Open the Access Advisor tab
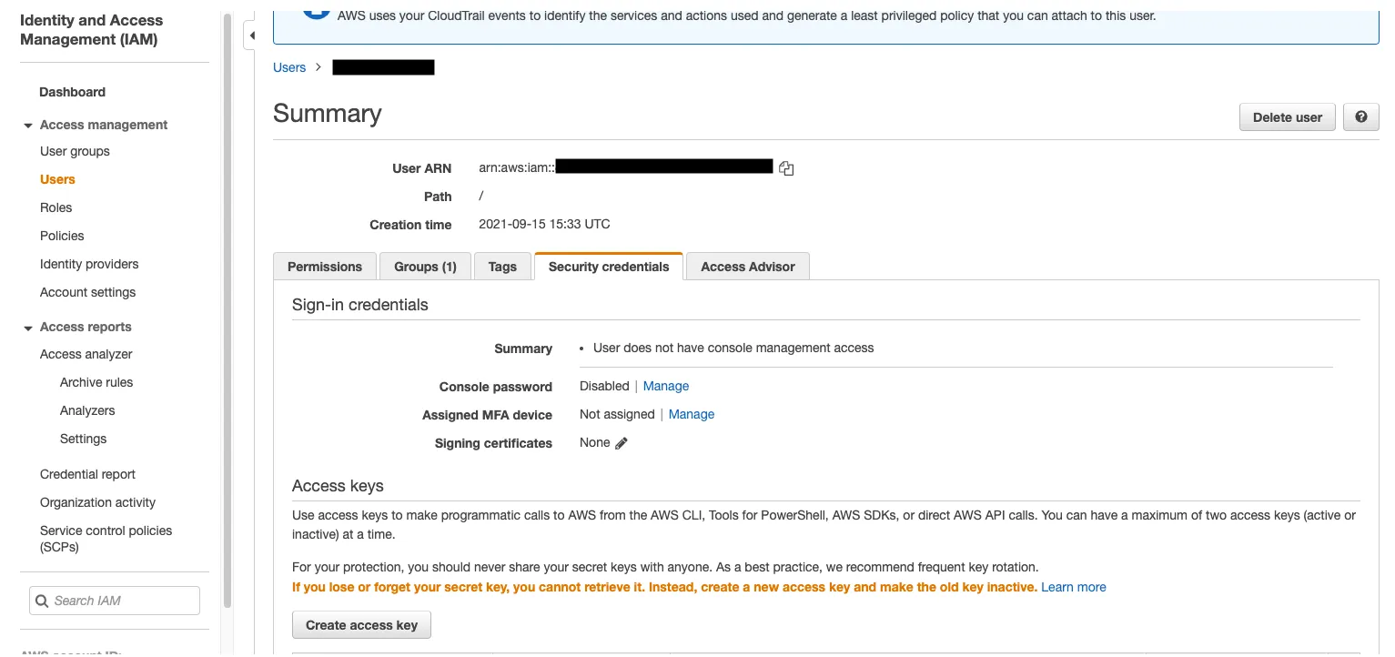The height and width of the screenshot is (657, 1395). pyautogui.click(x=748, y=267)
